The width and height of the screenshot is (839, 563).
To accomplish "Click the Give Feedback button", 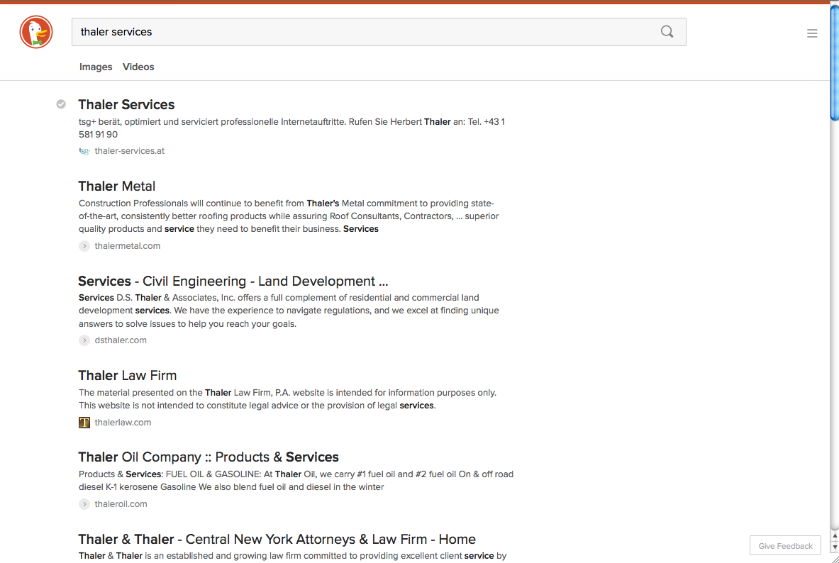I will click(x=785, y=545).
